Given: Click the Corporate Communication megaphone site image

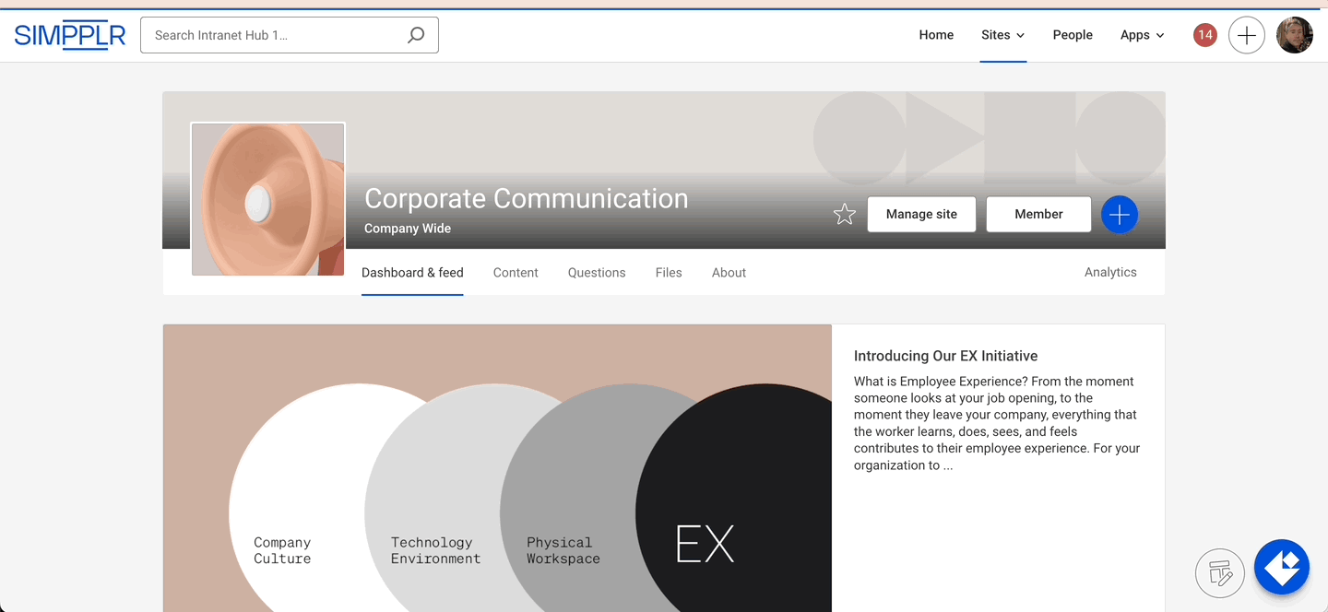Looking at the screenshot, I should 267,198.
